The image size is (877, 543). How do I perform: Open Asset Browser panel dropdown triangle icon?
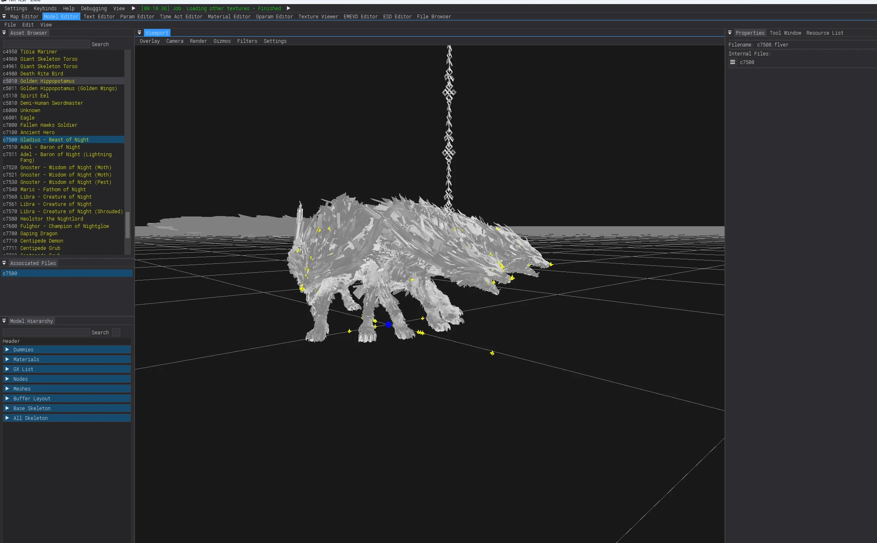pyautogui.click(x=4, y=33)
